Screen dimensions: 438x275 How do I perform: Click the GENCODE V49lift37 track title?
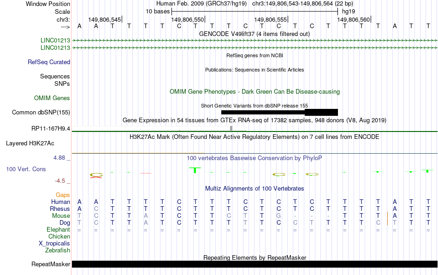[255, 34]
